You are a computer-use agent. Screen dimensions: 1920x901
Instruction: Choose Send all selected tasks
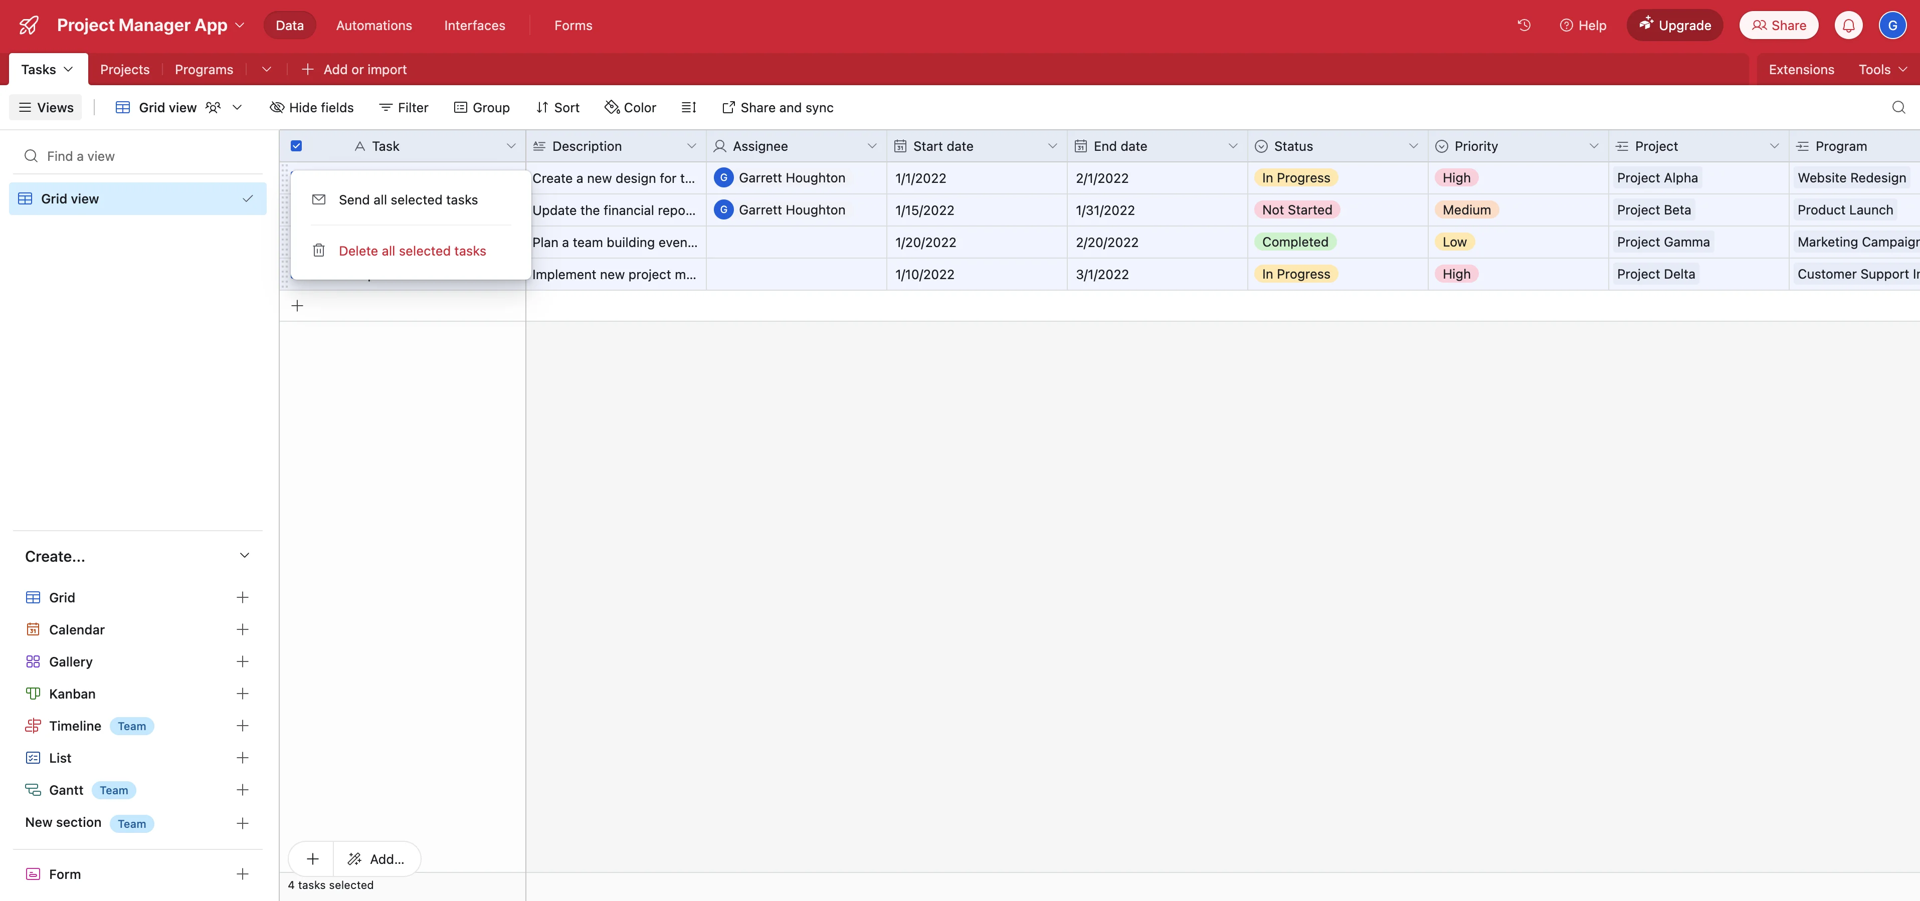pyautogui.click(x=408, y=200)
